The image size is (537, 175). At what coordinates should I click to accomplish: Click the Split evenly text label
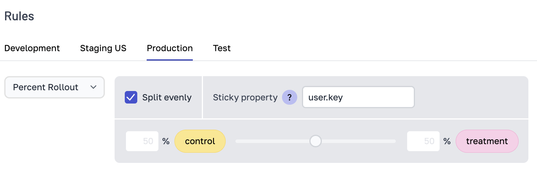pos(167,97)
